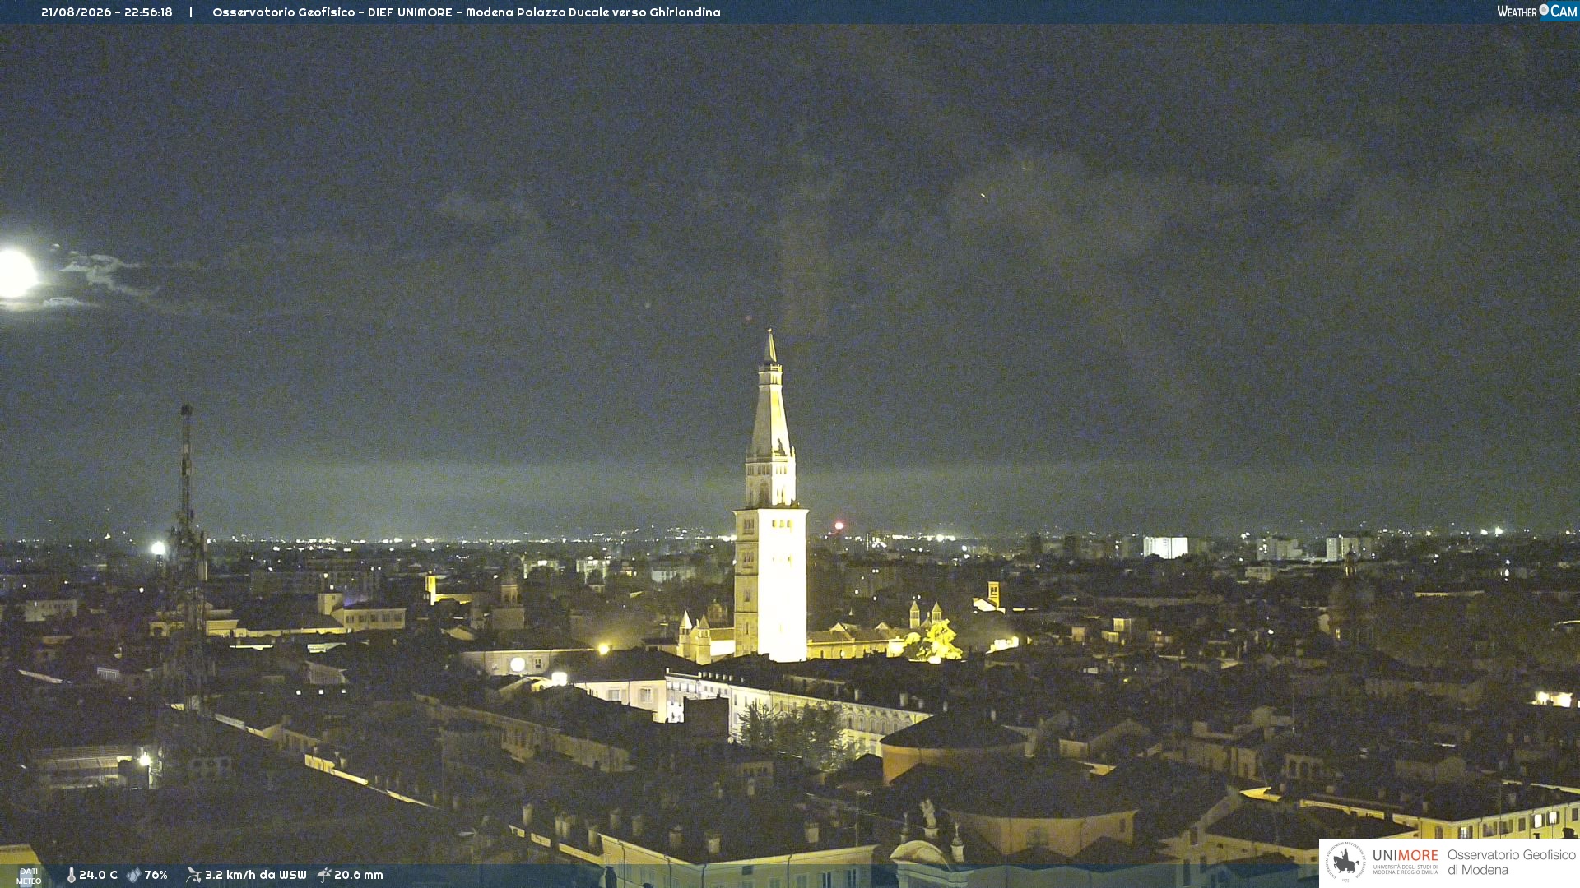This screenshot has height=888, width=1580.
Task: Click the dark antenna mast
Action: coord(187,559)
